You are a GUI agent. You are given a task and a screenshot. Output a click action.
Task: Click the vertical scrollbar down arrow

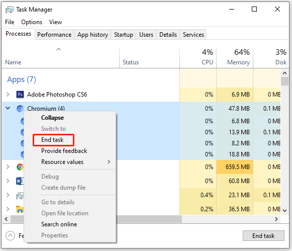[284, 211]
